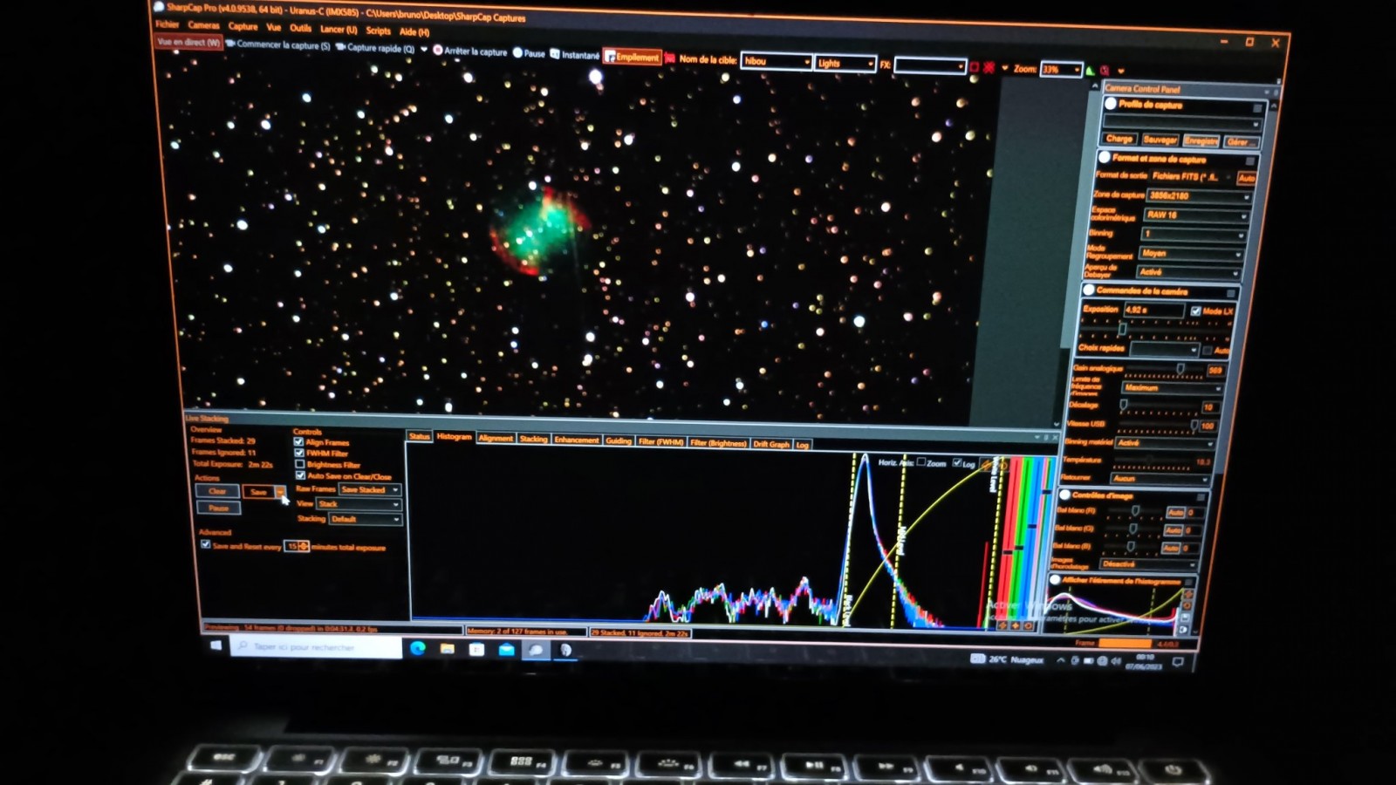The height and width of the screenshot is (785, 1396).
Task: Open the Drift Graph tab
Action: 771,444
